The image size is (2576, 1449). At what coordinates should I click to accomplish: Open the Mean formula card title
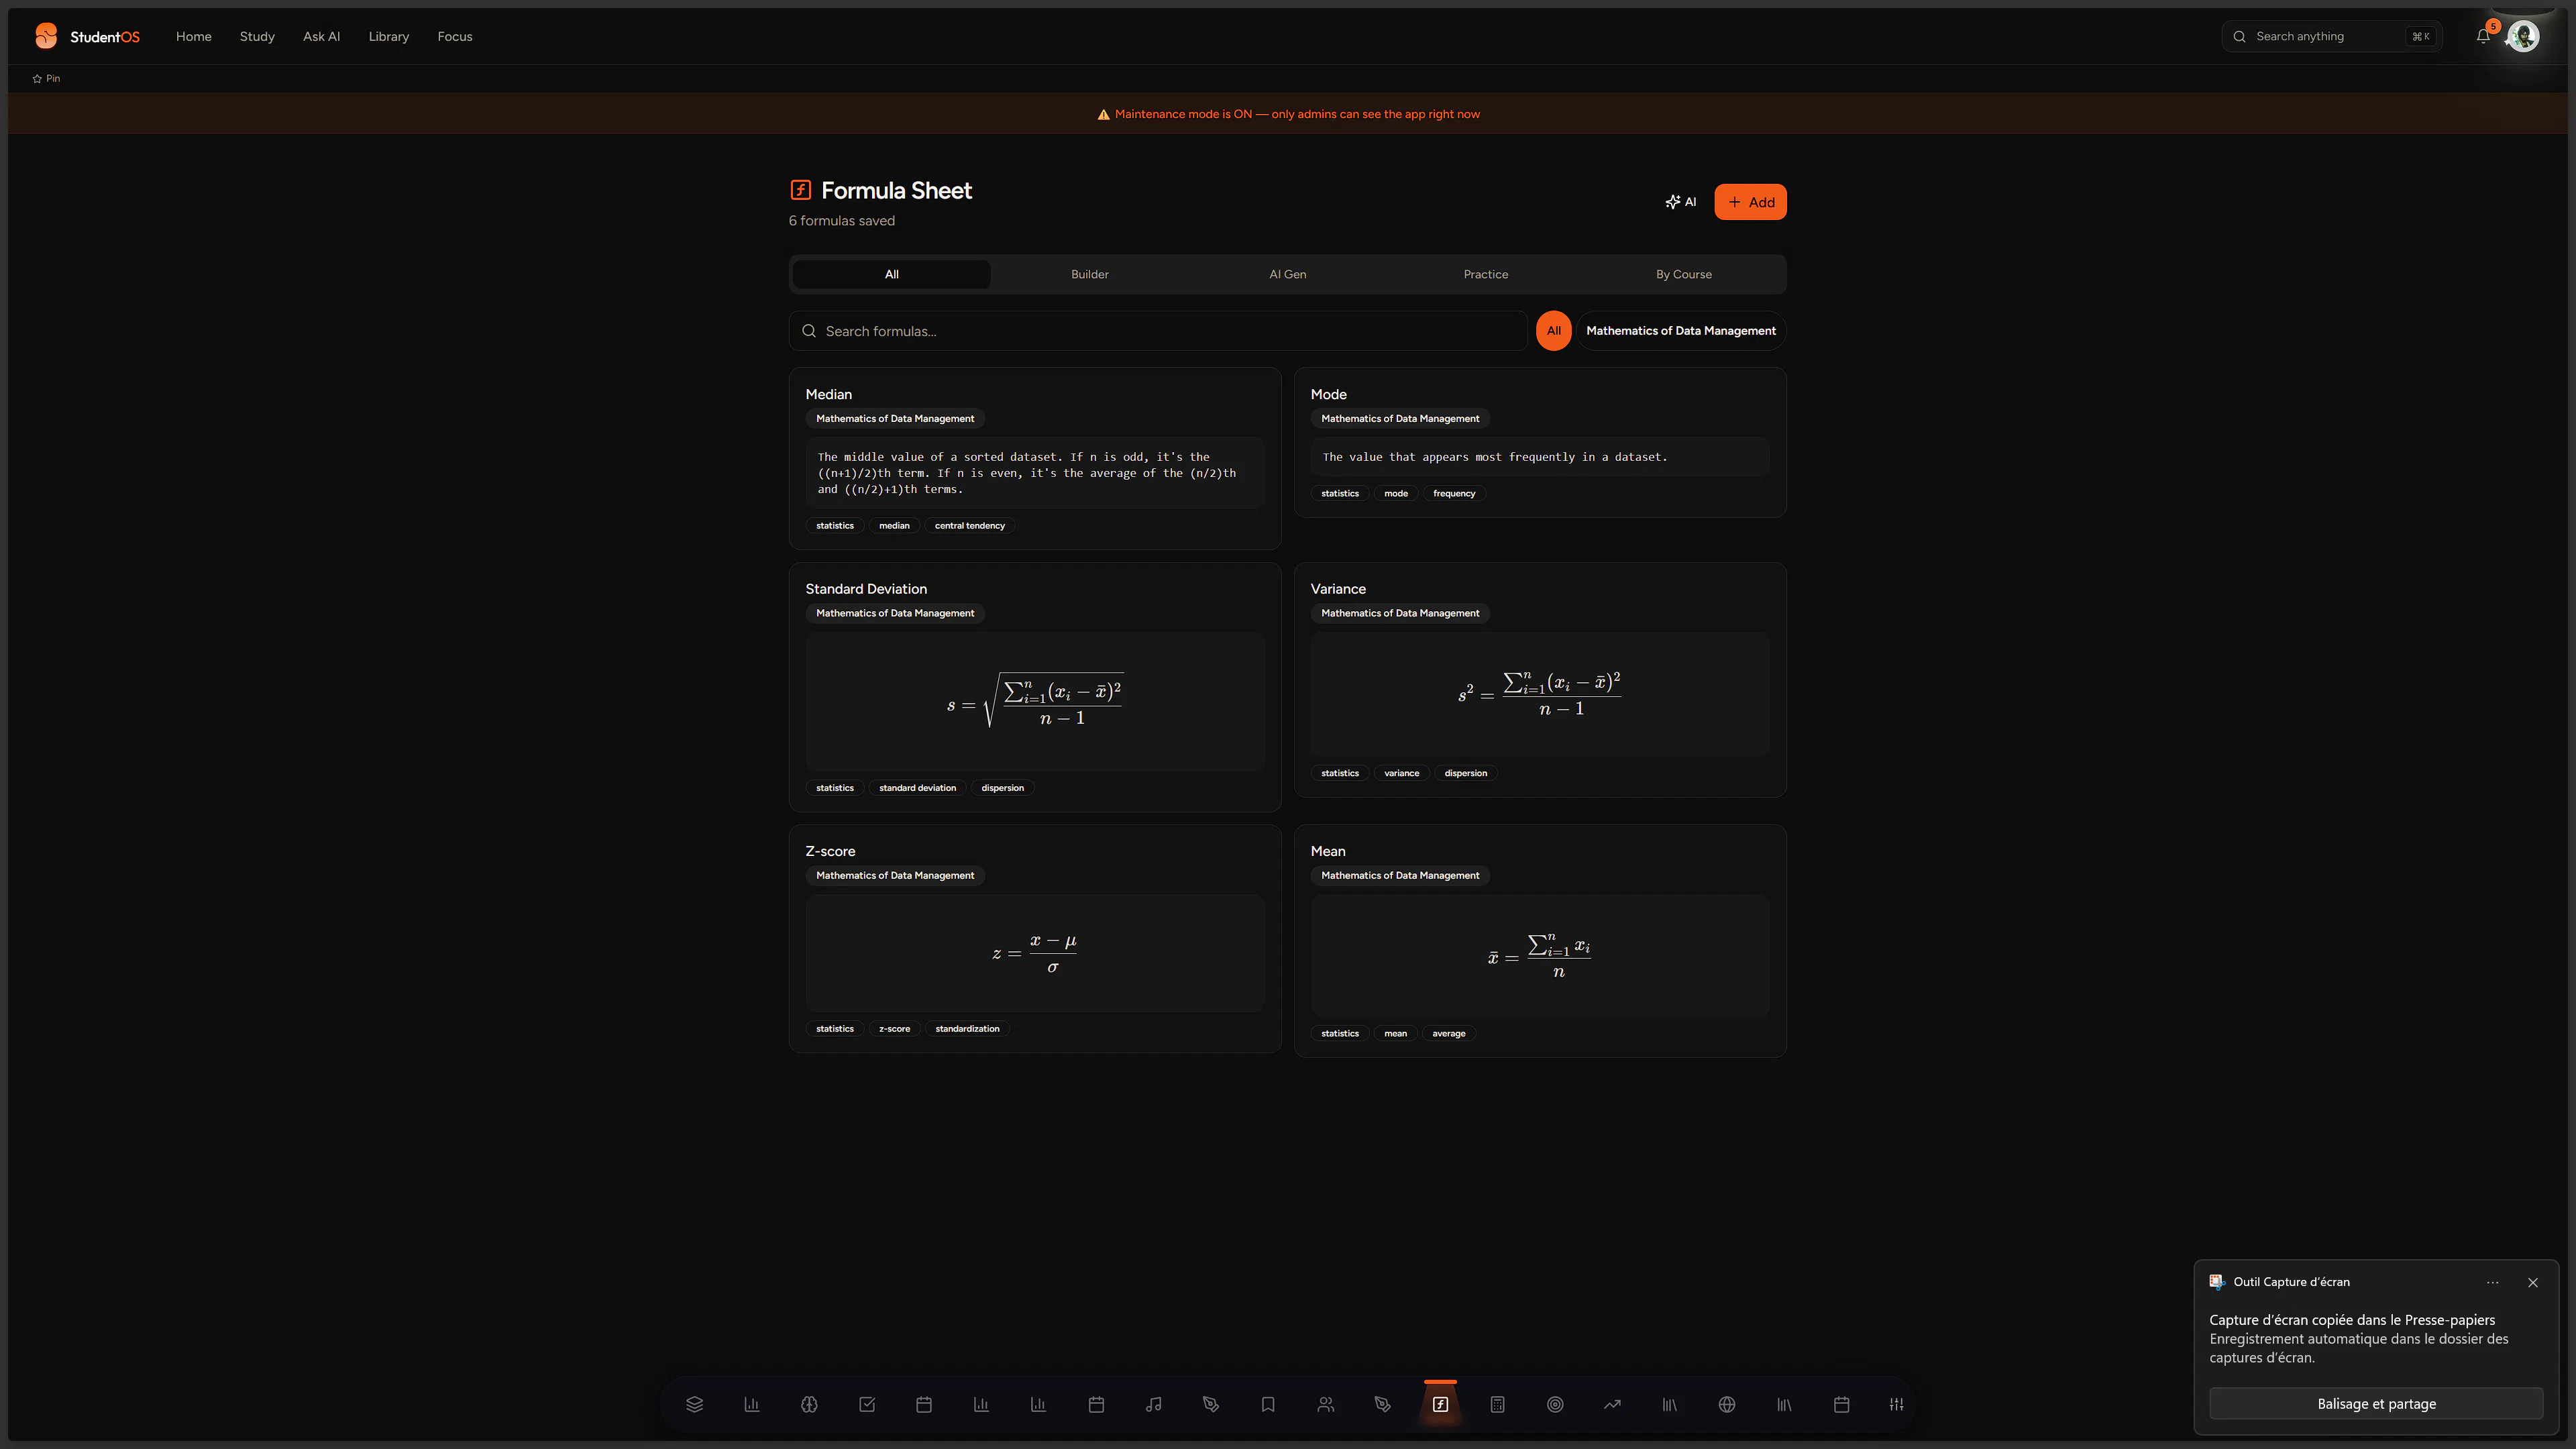pyautogui.click(x=1328, y=851)
